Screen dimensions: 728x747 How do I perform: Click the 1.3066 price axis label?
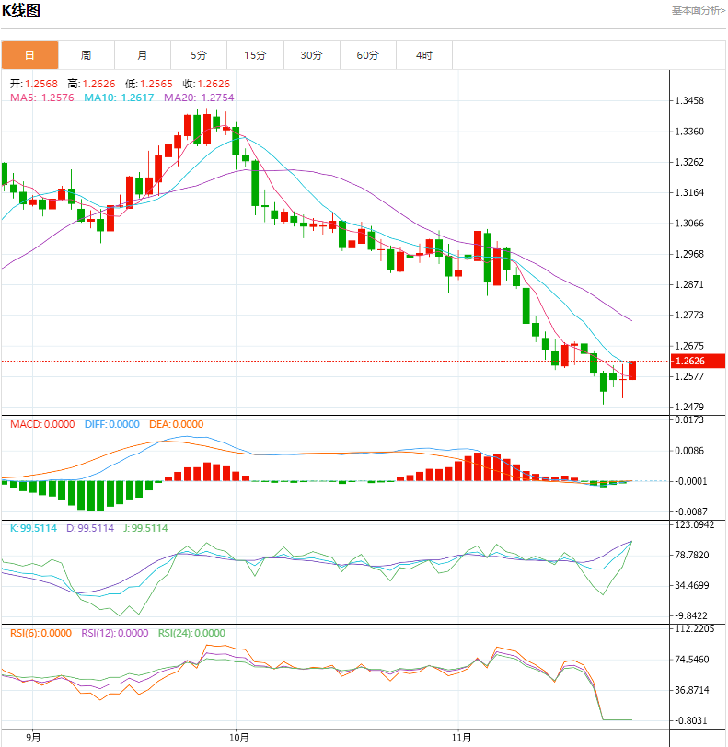(x=689, y=223)
